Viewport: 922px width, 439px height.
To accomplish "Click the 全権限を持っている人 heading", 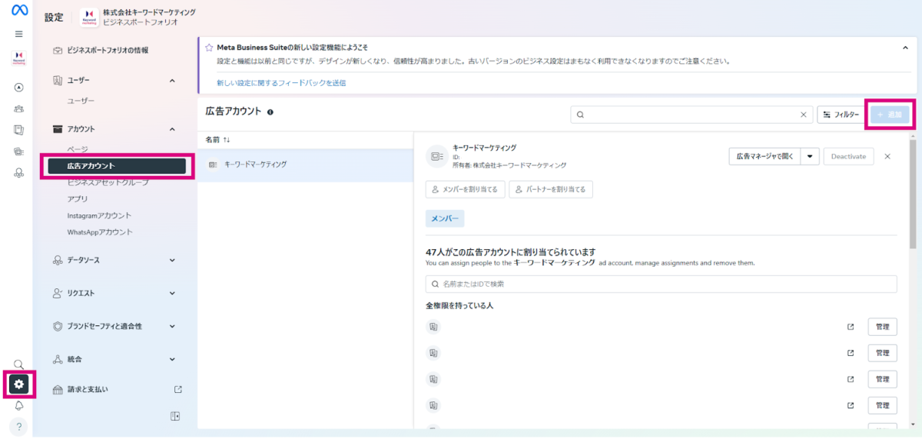I will pos(459,306).
